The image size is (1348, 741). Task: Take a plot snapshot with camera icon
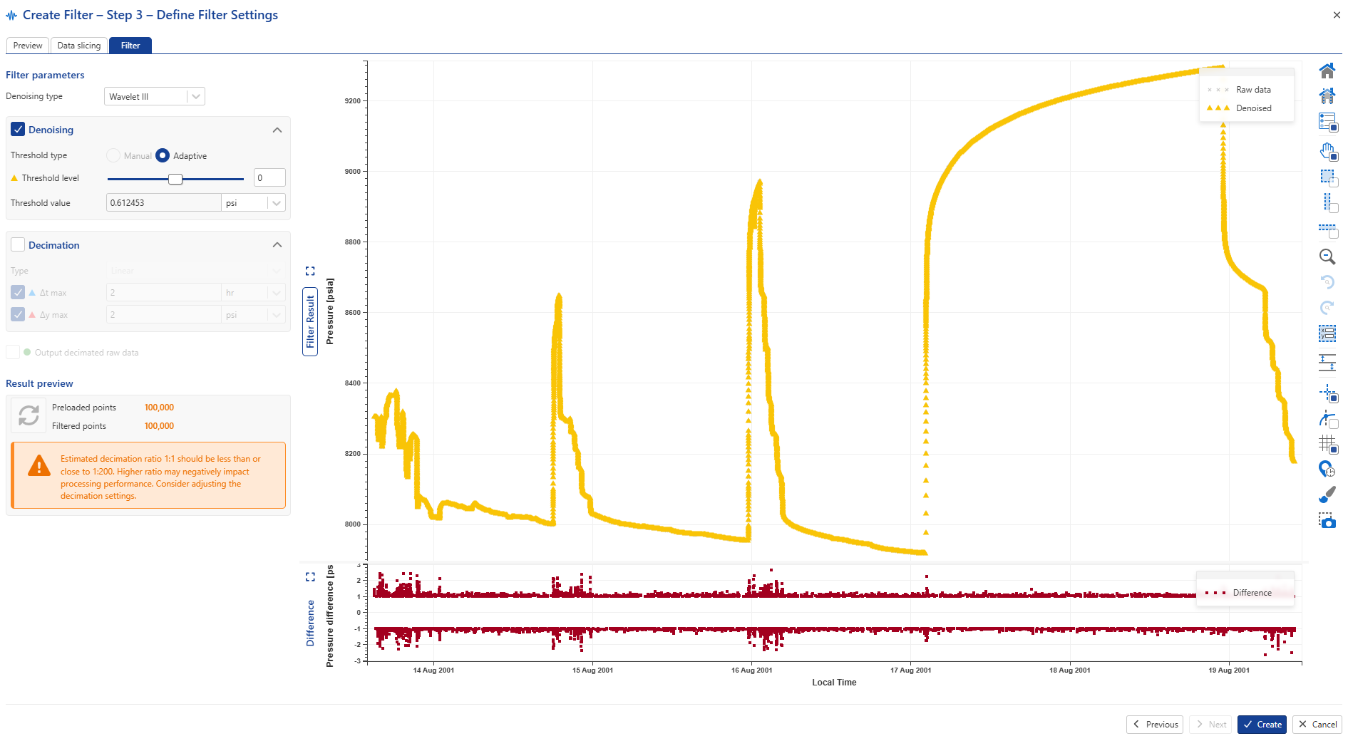1327,520
